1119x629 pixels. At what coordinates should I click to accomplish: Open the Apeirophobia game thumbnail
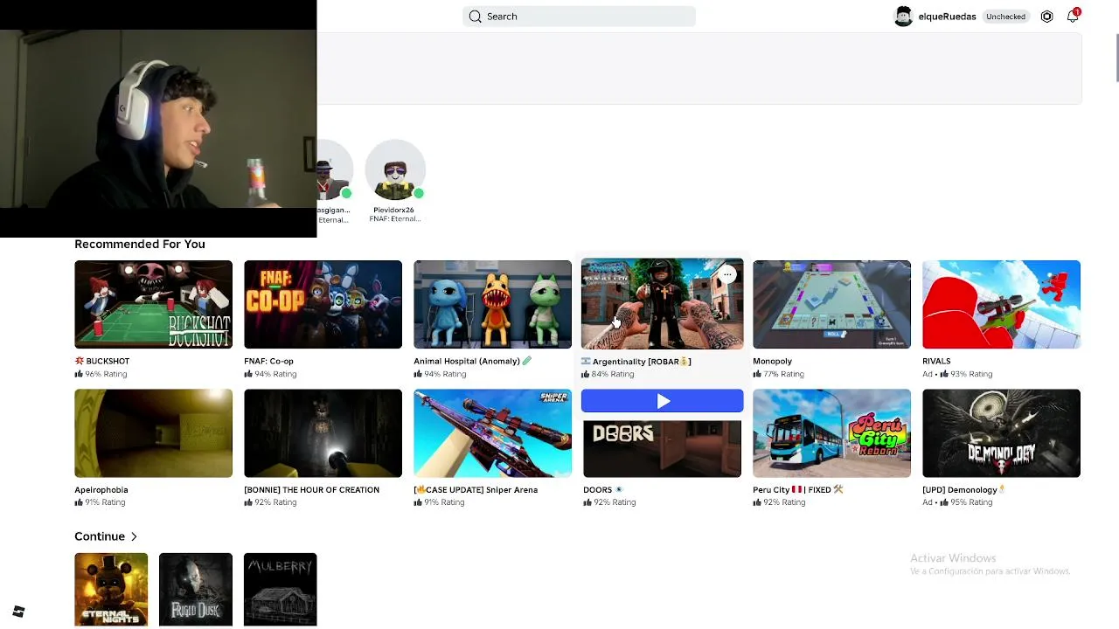[153, 433]
